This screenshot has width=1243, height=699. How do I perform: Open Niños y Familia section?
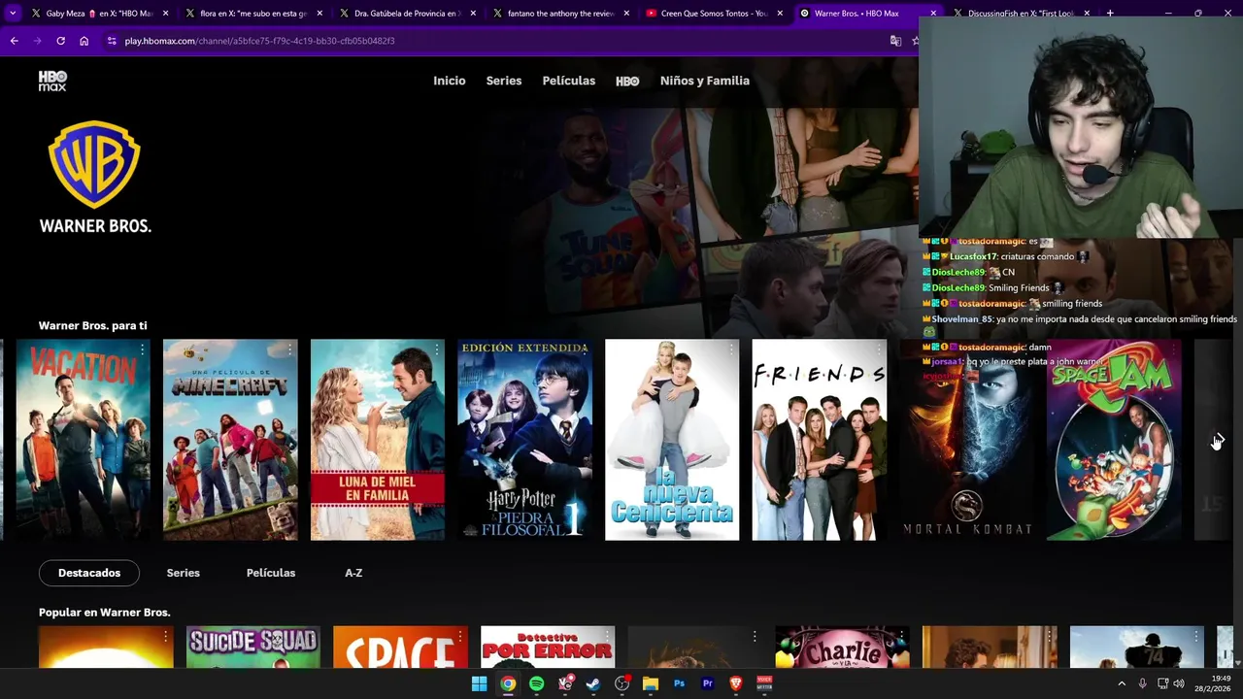[705, 81]
